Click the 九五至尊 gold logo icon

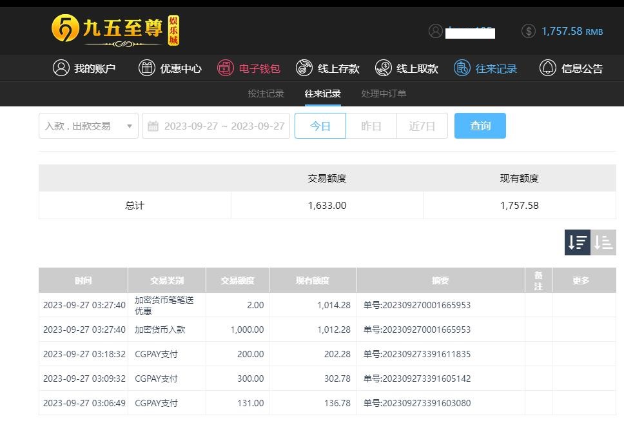[x=65, y=29]
